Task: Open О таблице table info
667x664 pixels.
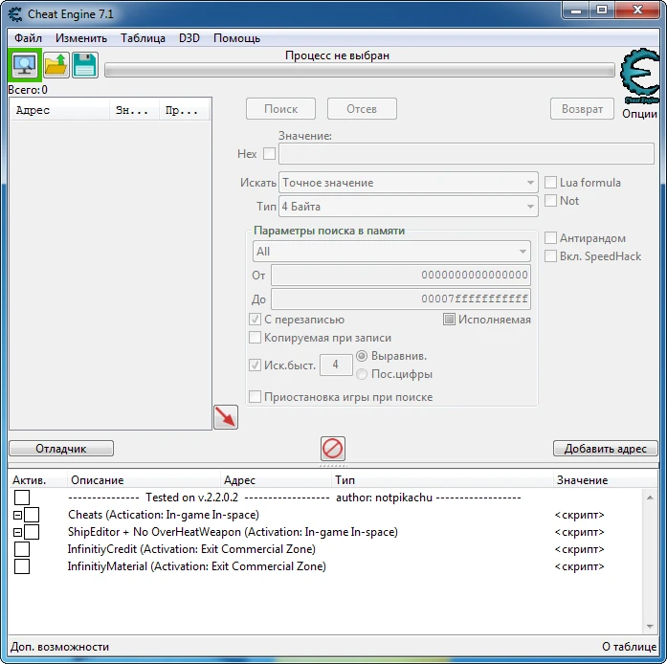Action: (629, 647)
